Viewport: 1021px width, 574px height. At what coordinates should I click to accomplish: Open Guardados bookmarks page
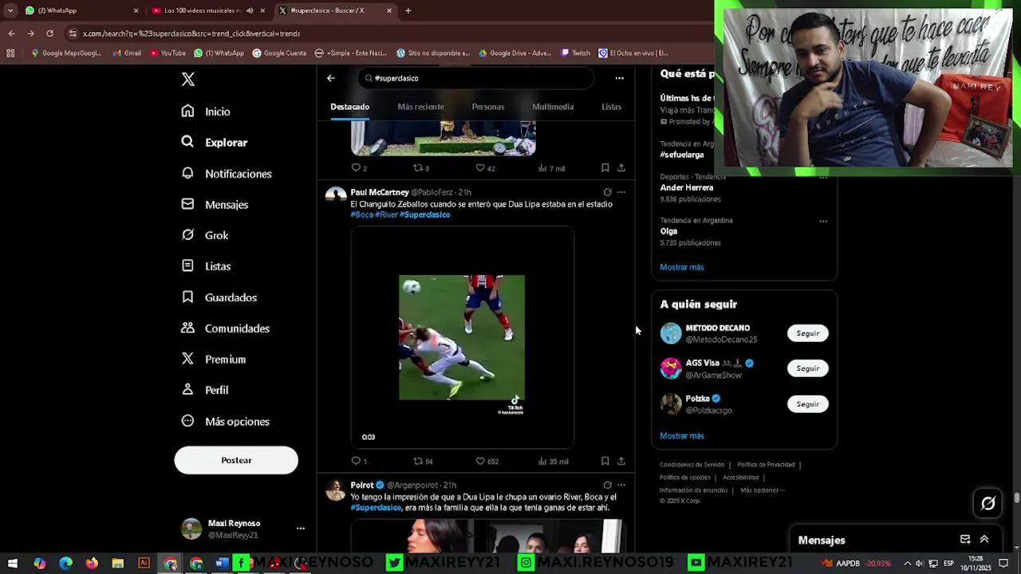click(x=219, y=297)
